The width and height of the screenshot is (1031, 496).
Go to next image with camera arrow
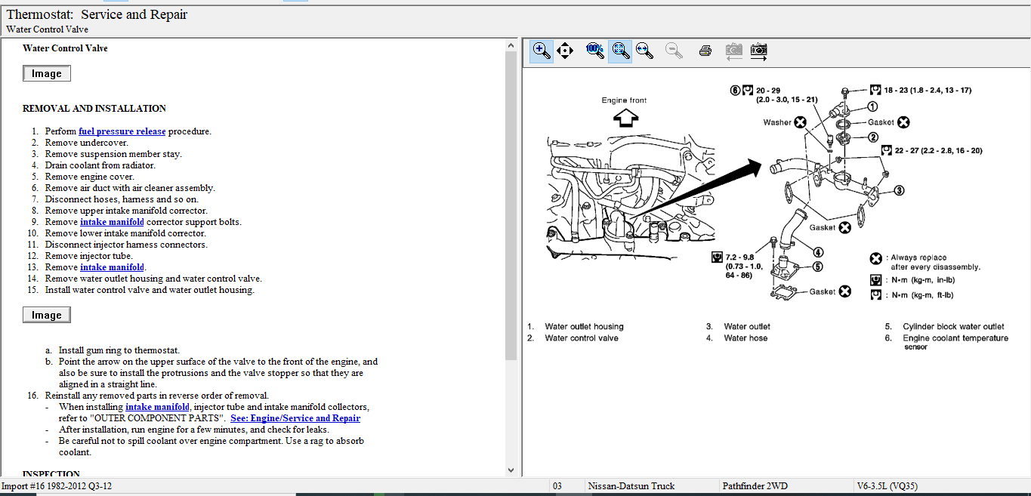758,51
